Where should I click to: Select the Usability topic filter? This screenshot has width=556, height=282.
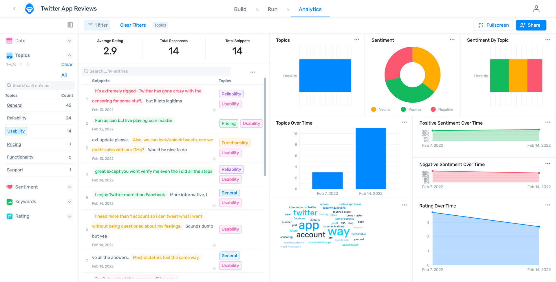(x=16, y=131)
